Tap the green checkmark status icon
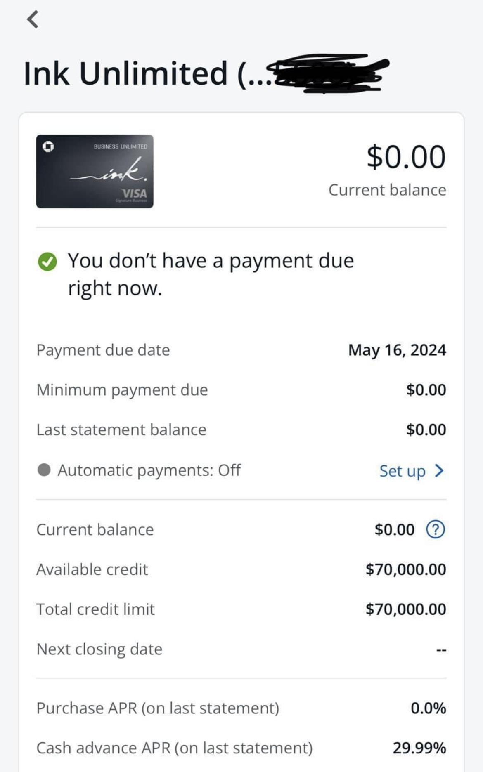 coord(47,262)
